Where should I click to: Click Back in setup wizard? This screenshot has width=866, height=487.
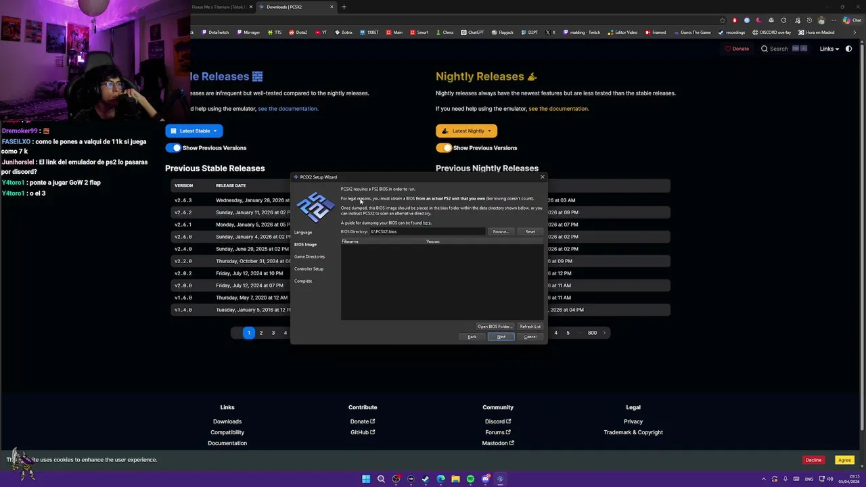coord(472,337)
